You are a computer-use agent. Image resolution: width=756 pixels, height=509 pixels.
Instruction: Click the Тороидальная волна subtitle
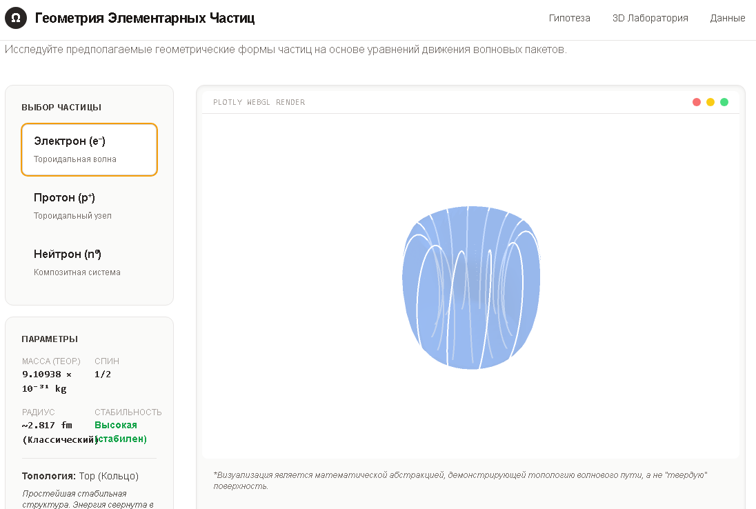pos(74,159)
